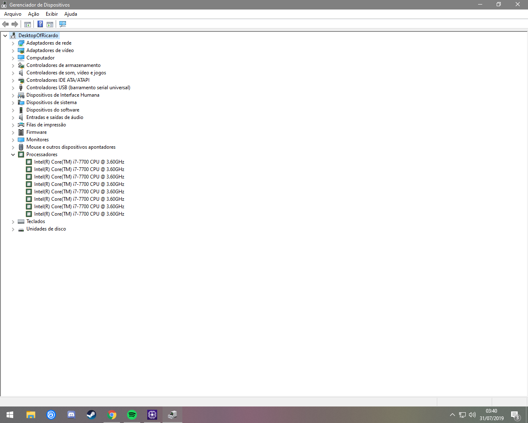Collapse the Processadores category
Image resolution: width=528 pixels, height=423 pixels.
pyautogui.click(x=13, y=154)
